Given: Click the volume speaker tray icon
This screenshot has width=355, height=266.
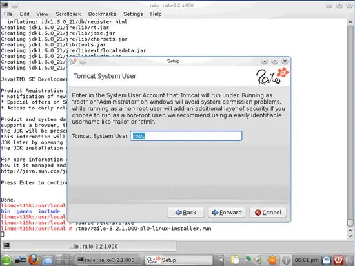Looking at the screenshot, I should coord(259,260).
